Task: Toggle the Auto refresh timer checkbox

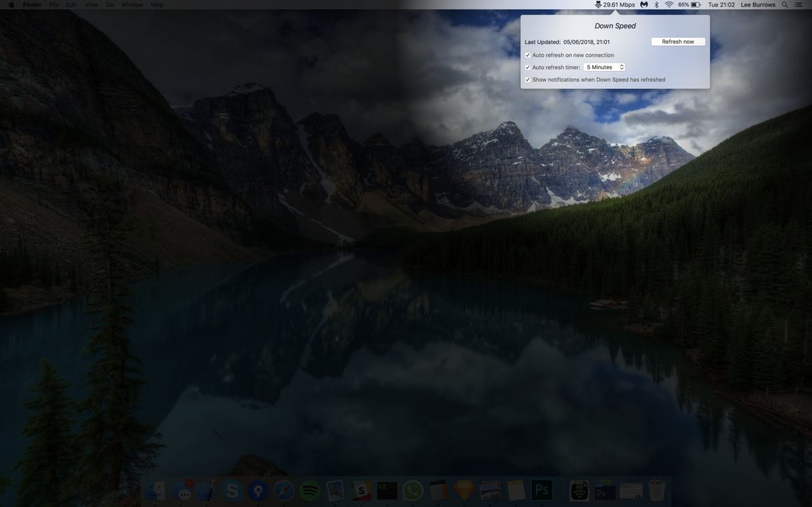Action: click(528, 67)
